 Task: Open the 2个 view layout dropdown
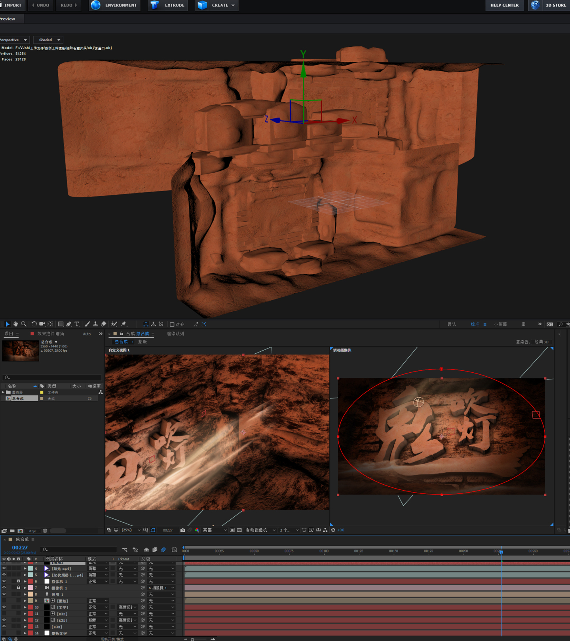pos(289,530)
